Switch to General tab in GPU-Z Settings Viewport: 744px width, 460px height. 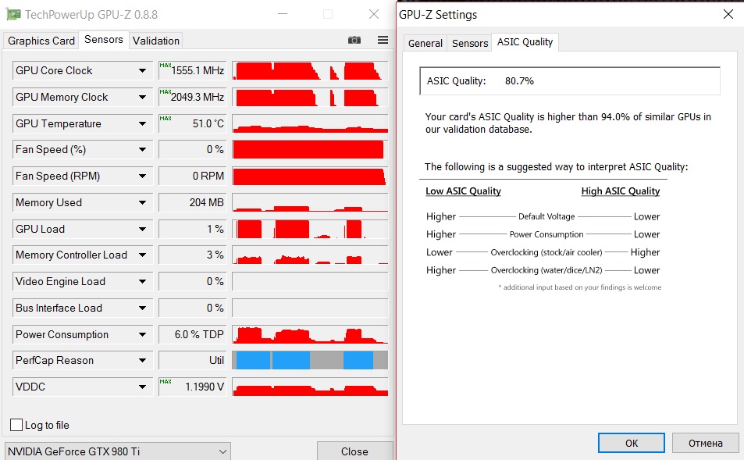click(x=425, y=43)
